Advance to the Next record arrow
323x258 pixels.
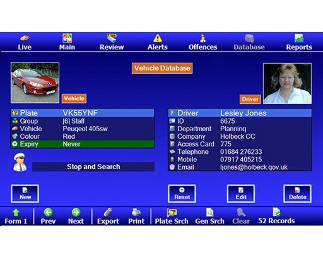click(x=76, y=213)
